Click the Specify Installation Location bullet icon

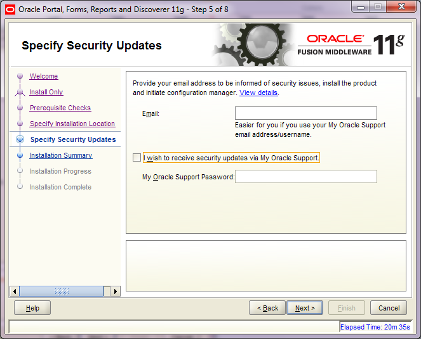(x=20, y=124)
